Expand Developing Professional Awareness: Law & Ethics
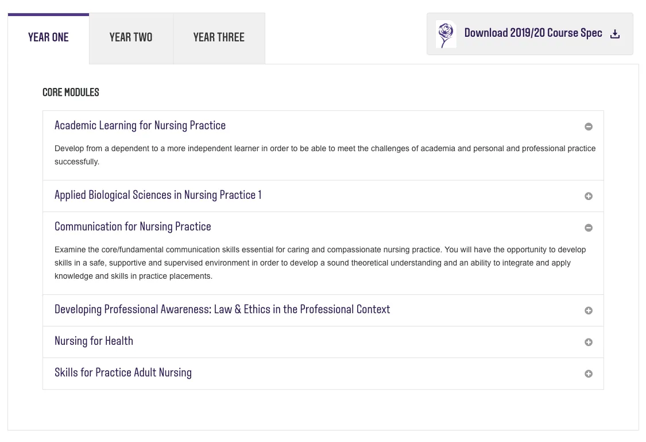646x442 pixels. (222, 310)
